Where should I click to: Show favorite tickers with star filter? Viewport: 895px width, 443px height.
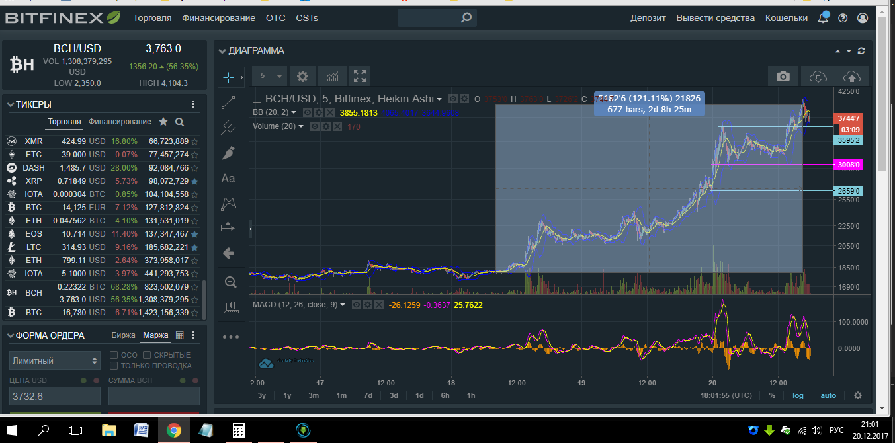163,122
